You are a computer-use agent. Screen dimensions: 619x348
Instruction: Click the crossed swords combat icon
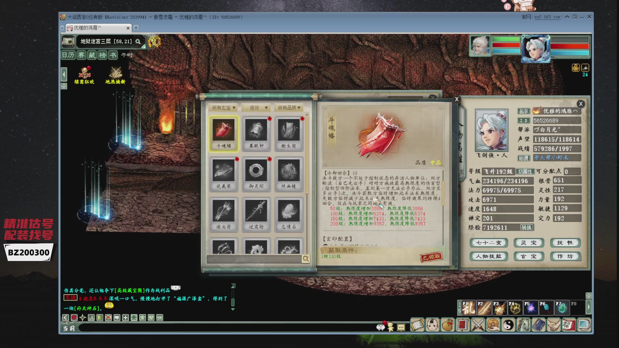[478, 325]
